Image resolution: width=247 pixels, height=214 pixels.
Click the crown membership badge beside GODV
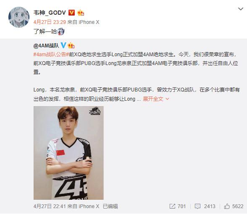click(81, 13)
